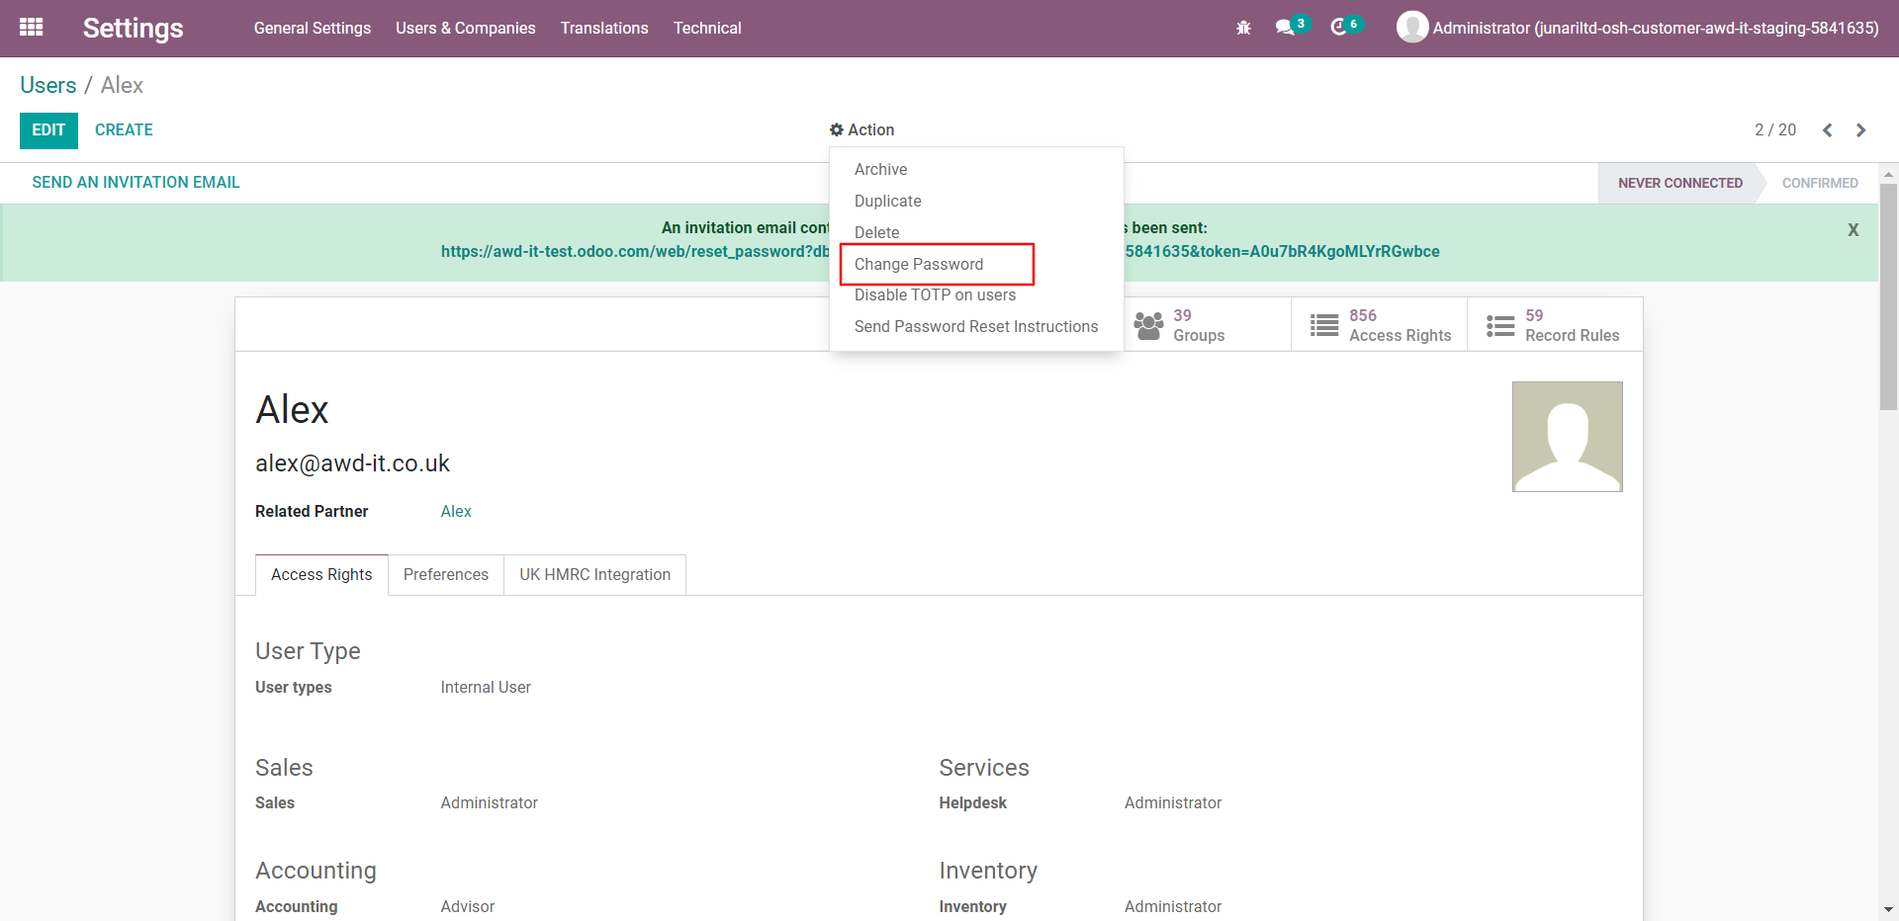Viewport: 1899px width, 921px height.
Task: Go to the previous user record arrow
Action: pyautogui.click(x=1828, y=130)
